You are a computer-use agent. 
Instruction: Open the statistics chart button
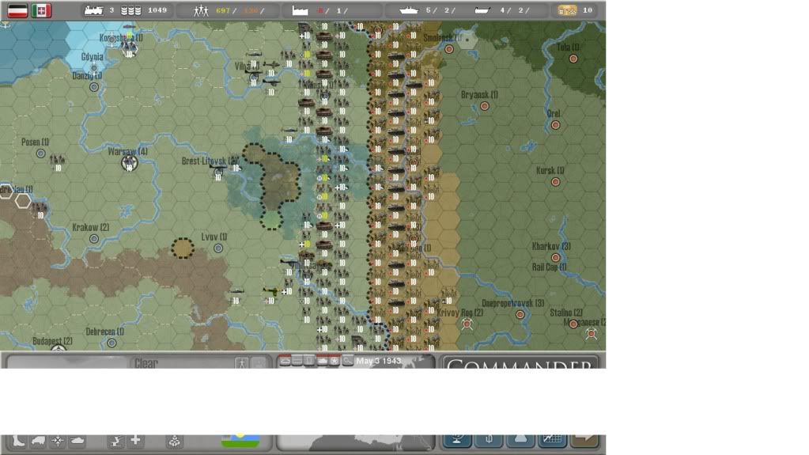coord(551,441)
